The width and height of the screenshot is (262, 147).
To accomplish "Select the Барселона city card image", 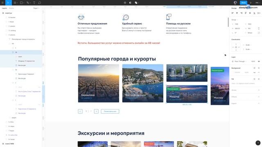I will point(99,83).
